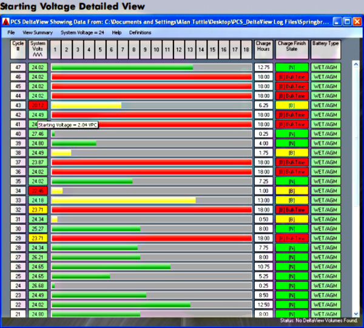Click yellow charge bar for cycle 33

coord(124,200)
